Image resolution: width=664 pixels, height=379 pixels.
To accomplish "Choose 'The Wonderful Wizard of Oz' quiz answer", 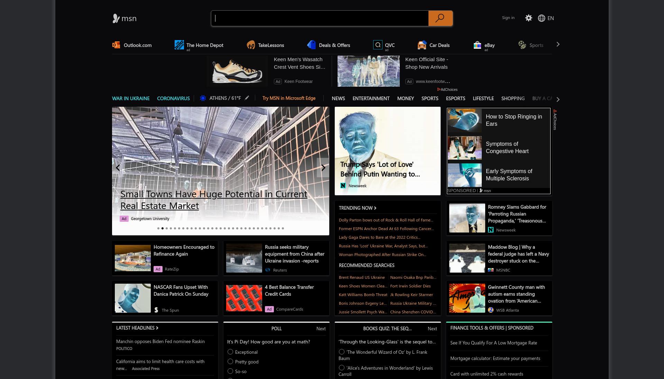I will coord(342,352).
